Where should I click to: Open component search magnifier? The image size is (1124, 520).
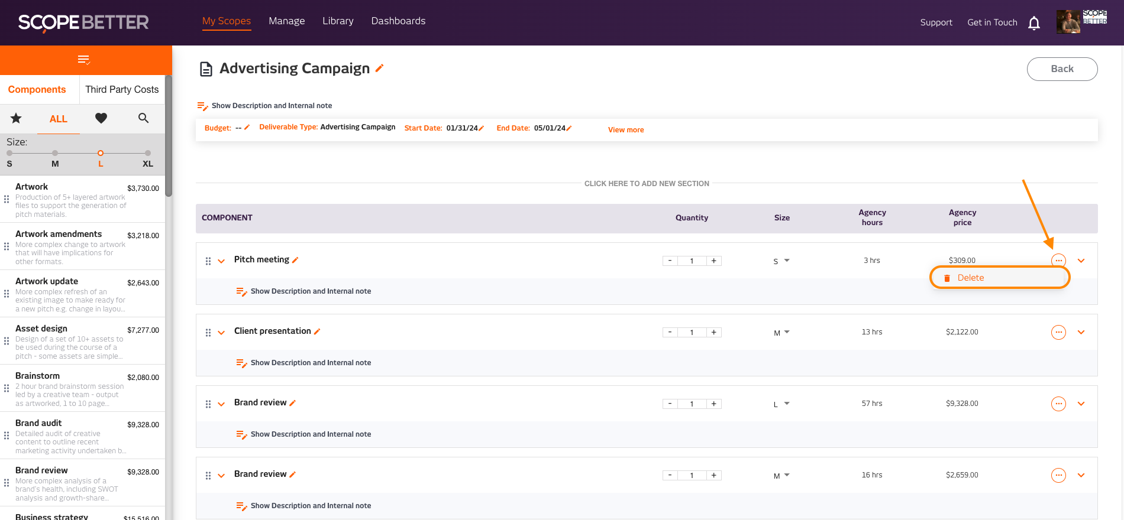(x=143, y=118)
